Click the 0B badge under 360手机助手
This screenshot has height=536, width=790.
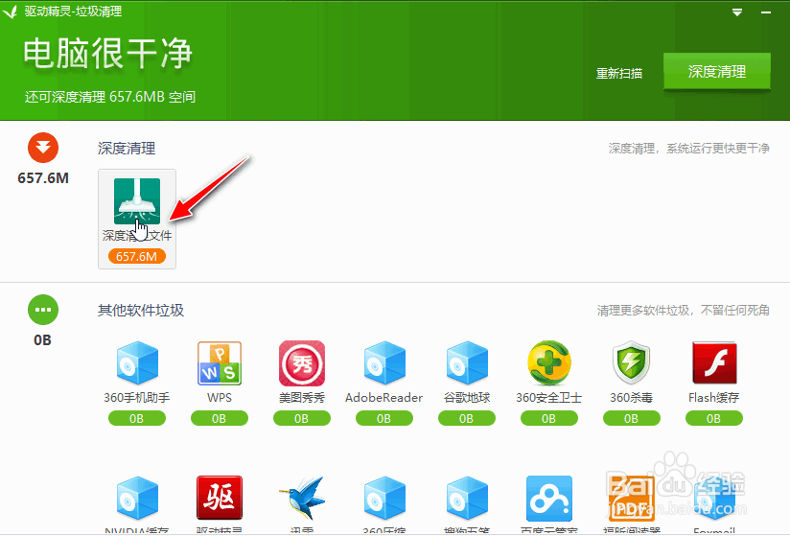click(x=136, y=418)
